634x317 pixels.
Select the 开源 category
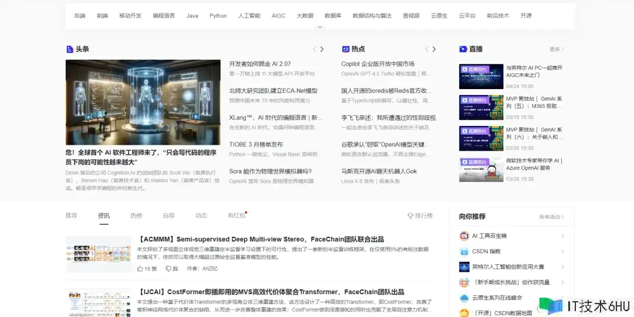(526, 16)
